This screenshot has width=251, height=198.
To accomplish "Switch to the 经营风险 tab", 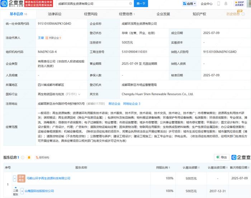I will tap(91, 14).
